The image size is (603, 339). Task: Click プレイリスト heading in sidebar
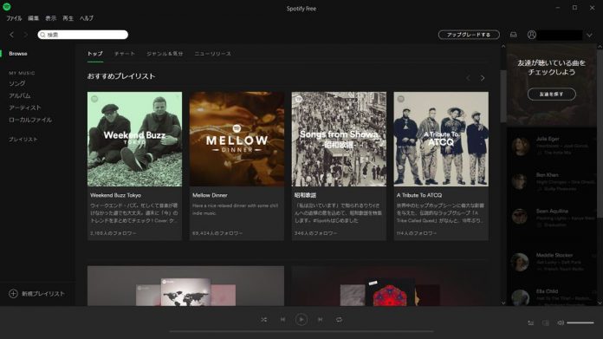23,140
